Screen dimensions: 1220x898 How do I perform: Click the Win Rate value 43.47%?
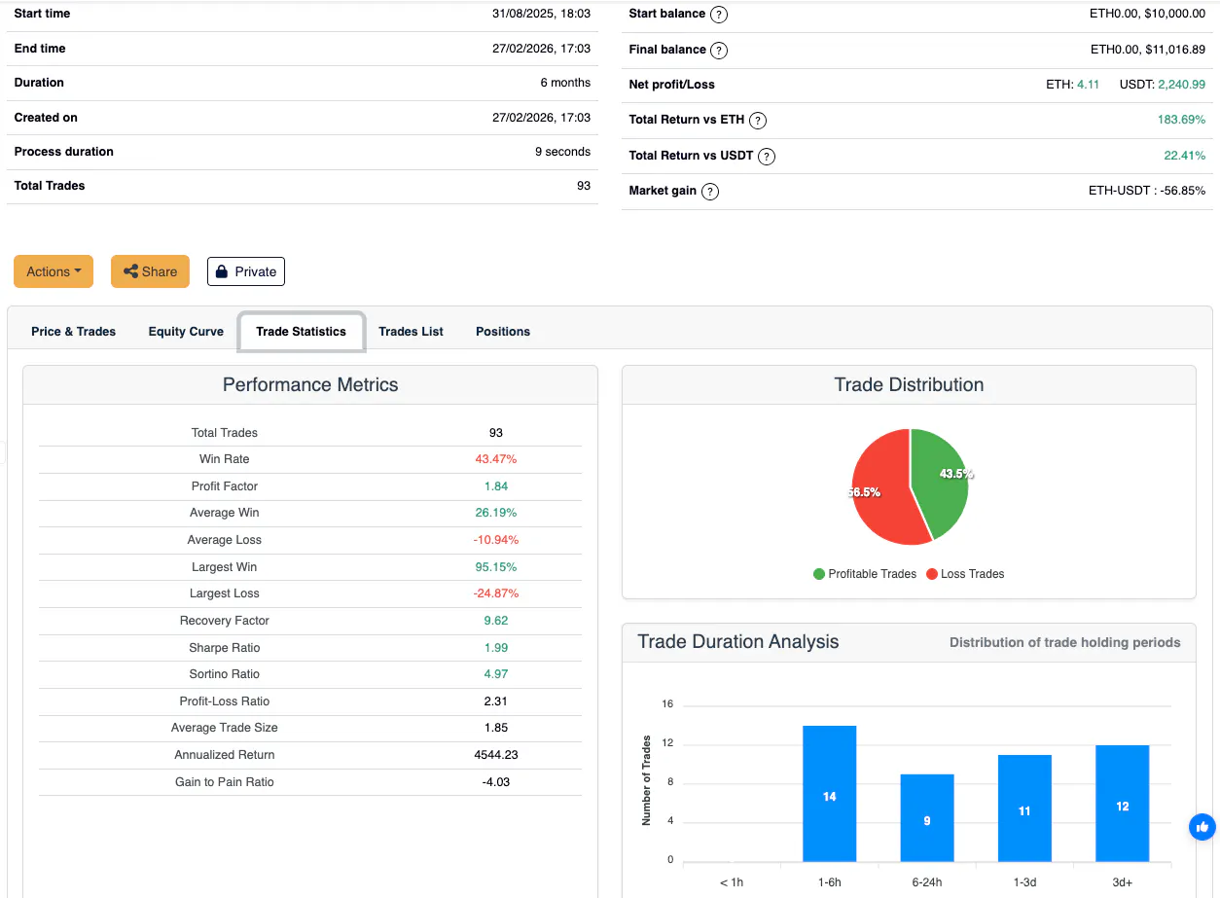[496, 459]
